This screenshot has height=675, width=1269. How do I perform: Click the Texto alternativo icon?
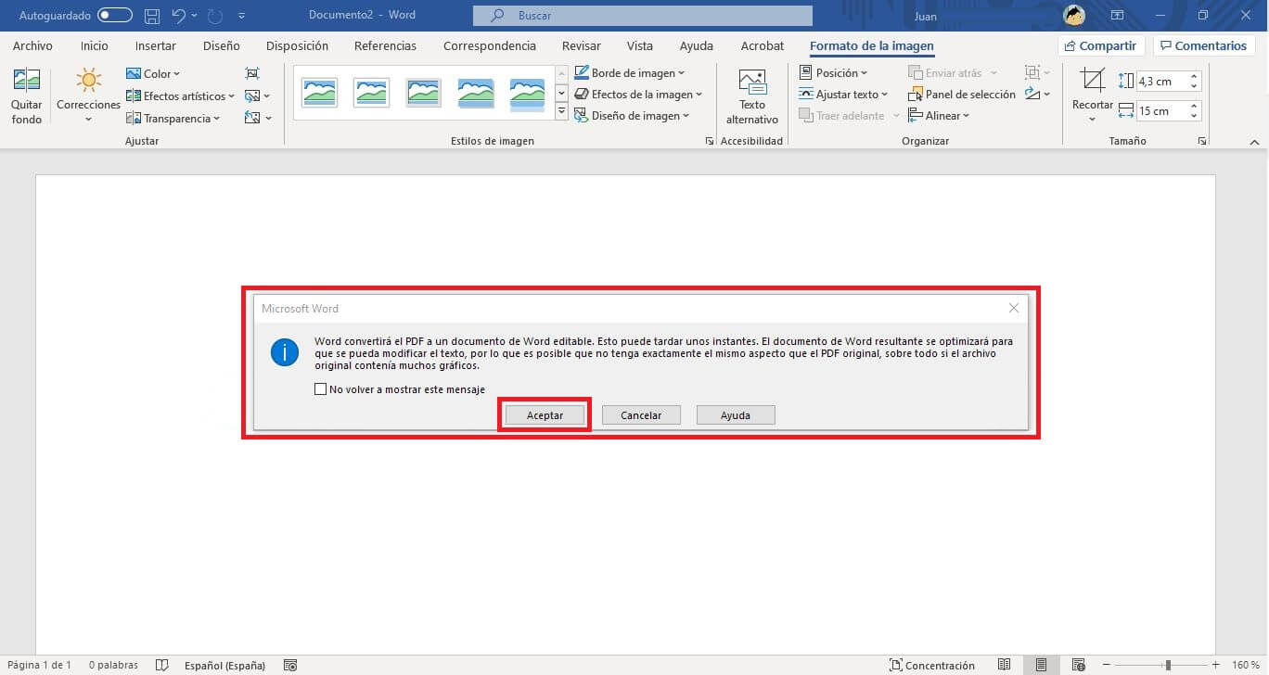click(752, 81)
